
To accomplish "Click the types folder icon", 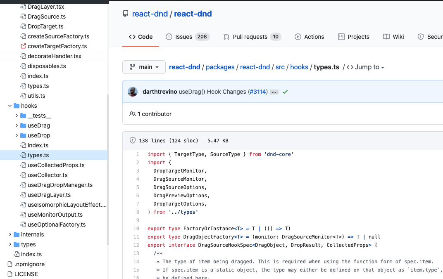I will point(17,244).
